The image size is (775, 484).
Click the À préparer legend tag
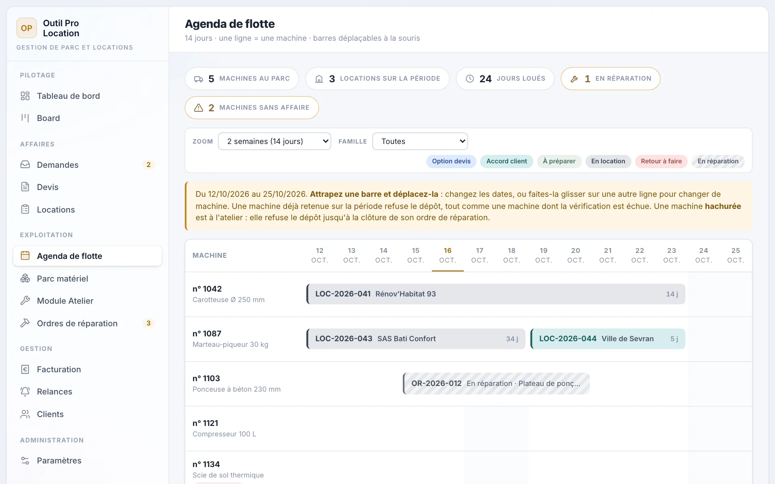[559, 161]
